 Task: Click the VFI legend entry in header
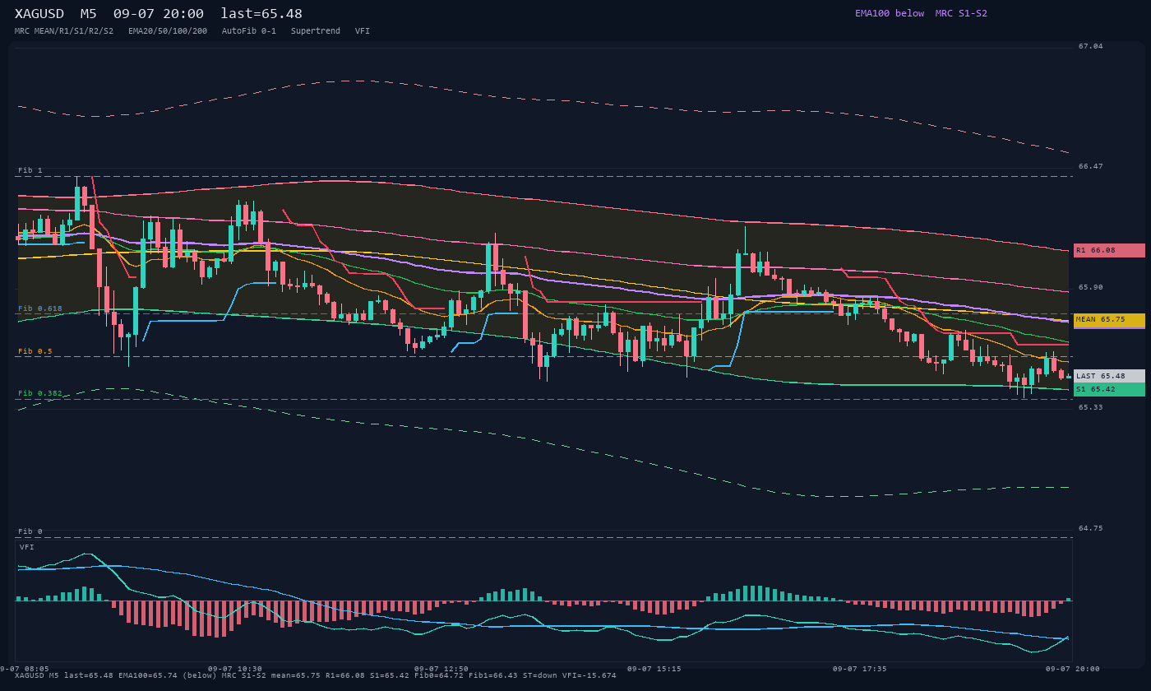click(x=363, y=31)
